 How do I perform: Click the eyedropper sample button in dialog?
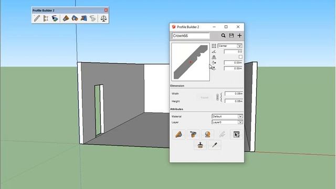pos(215,145)
